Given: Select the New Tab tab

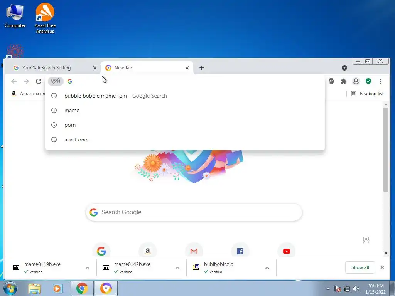Looking at the screenshot, I should [147, 68].
